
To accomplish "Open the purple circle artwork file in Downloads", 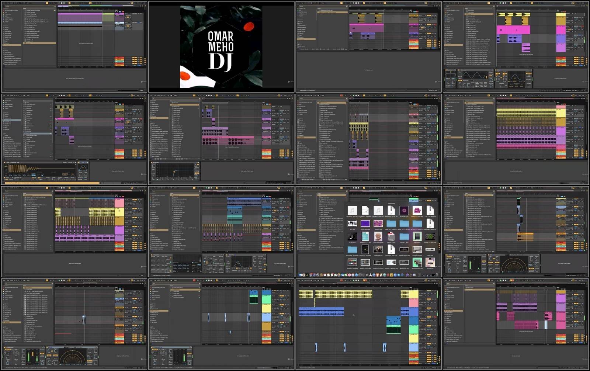I will click(404, 211).
